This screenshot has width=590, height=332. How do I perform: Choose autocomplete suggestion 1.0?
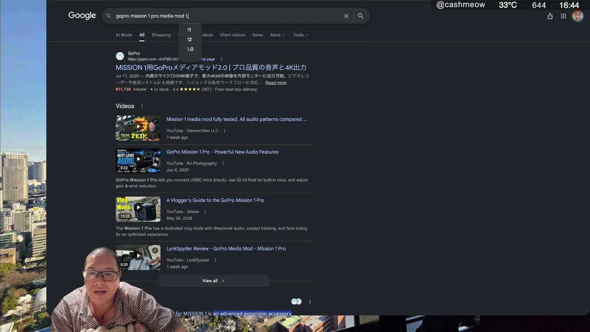pos(190,49)
